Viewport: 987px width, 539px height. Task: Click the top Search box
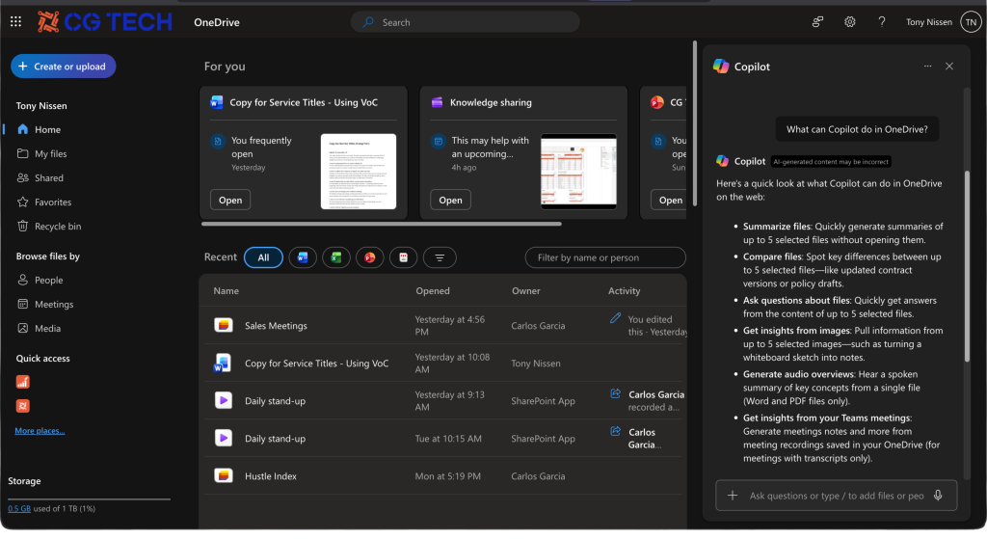click(x=466, y=22)
